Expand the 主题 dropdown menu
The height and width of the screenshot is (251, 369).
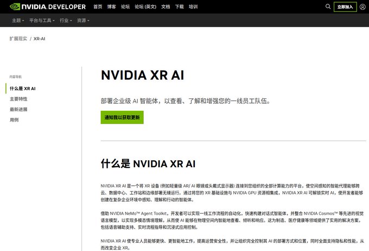[x=18, y=21]
